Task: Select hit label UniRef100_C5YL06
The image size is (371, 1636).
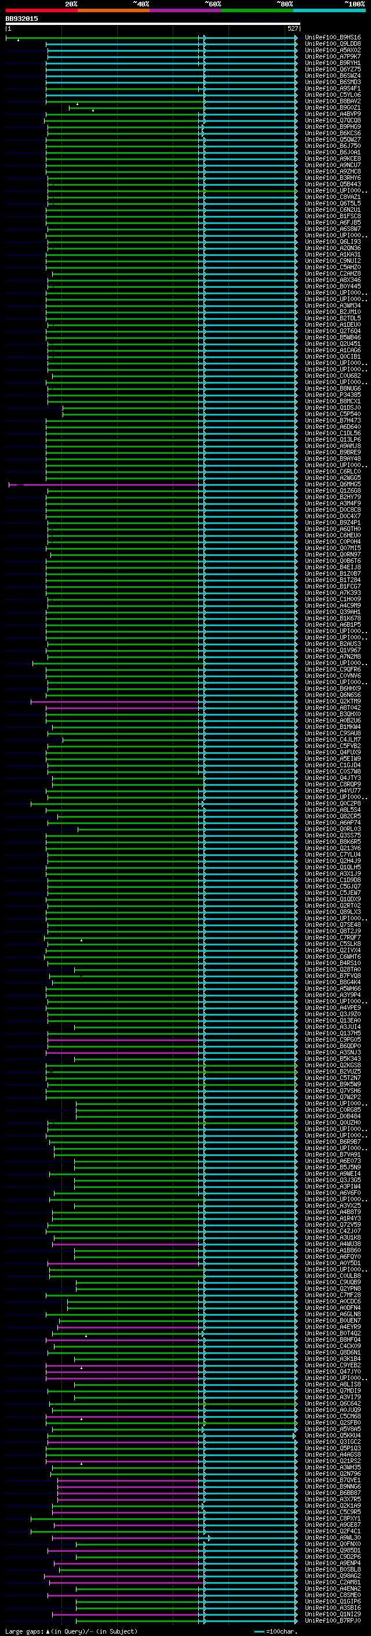Action: [333, 95]
